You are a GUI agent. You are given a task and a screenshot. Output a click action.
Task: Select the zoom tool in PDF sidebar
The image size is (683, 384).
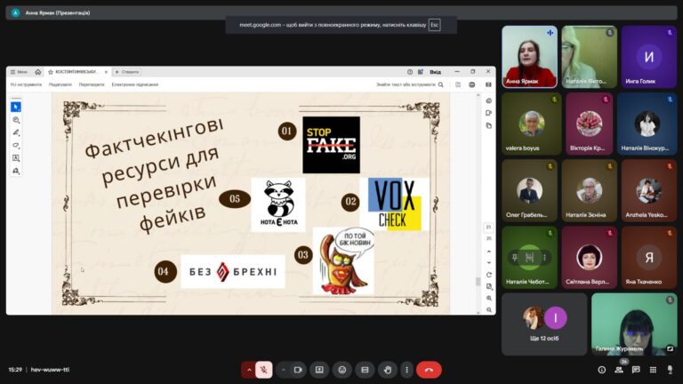(16, 120)
